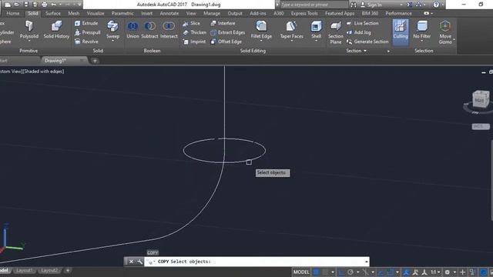
Task: Click Add Jog
Action: point(359,32)
